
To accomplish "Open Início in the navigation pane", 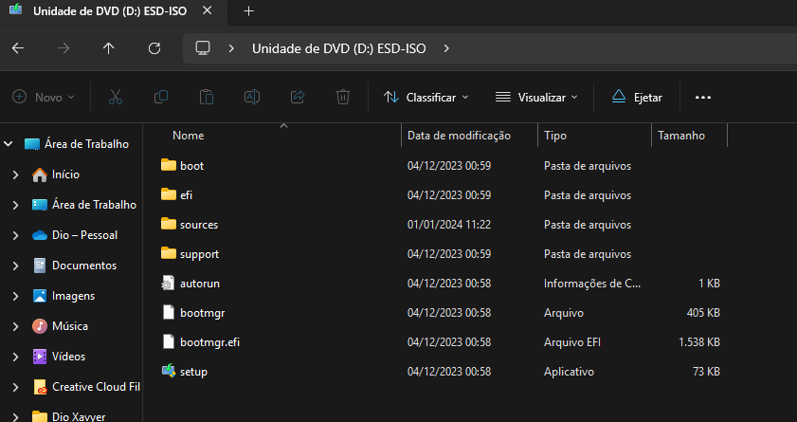I will (65, 174).
